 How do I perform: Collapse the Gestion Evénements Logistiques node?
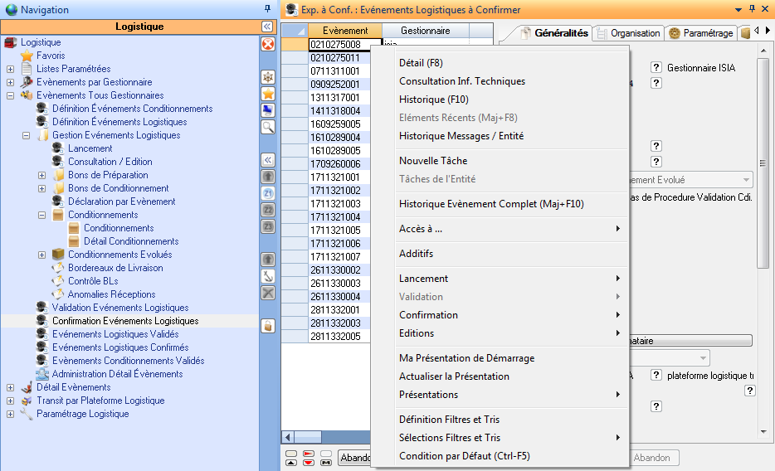26,135
